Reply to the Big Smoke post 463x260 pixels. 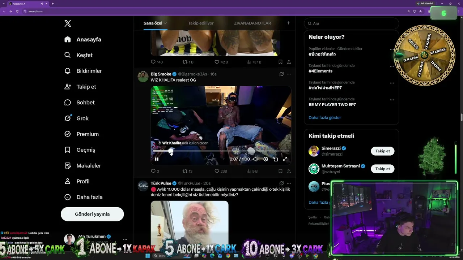pyautogui.click(x=155, y=171)
